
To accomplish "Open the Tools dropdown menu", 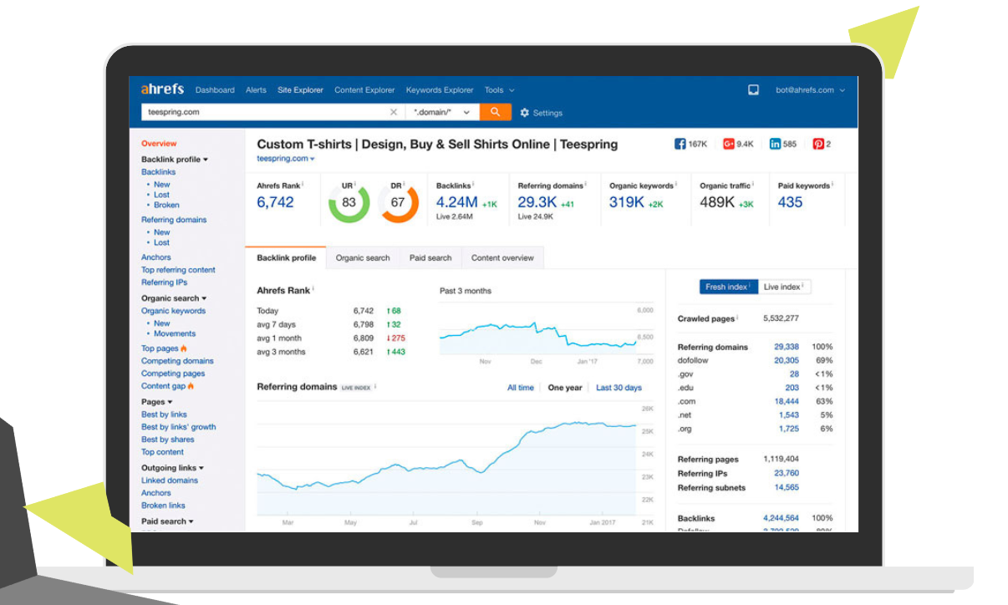I will pyautogui.click(x=500, y=90).
